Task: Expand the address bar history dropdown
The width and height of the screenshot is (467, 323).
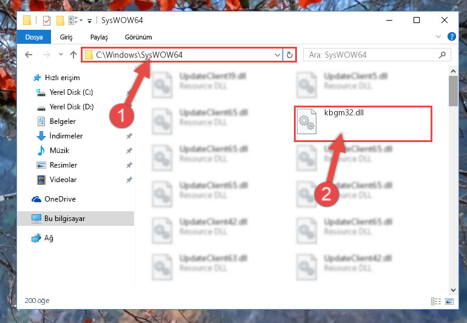Action: click(x=278, y=55)
